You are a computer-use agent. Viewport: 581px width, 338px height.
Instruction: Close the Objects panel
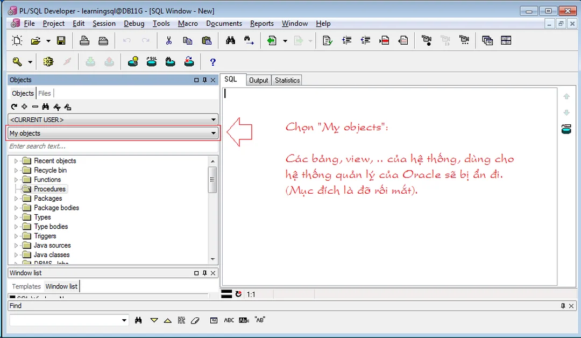tap(213, 80)
